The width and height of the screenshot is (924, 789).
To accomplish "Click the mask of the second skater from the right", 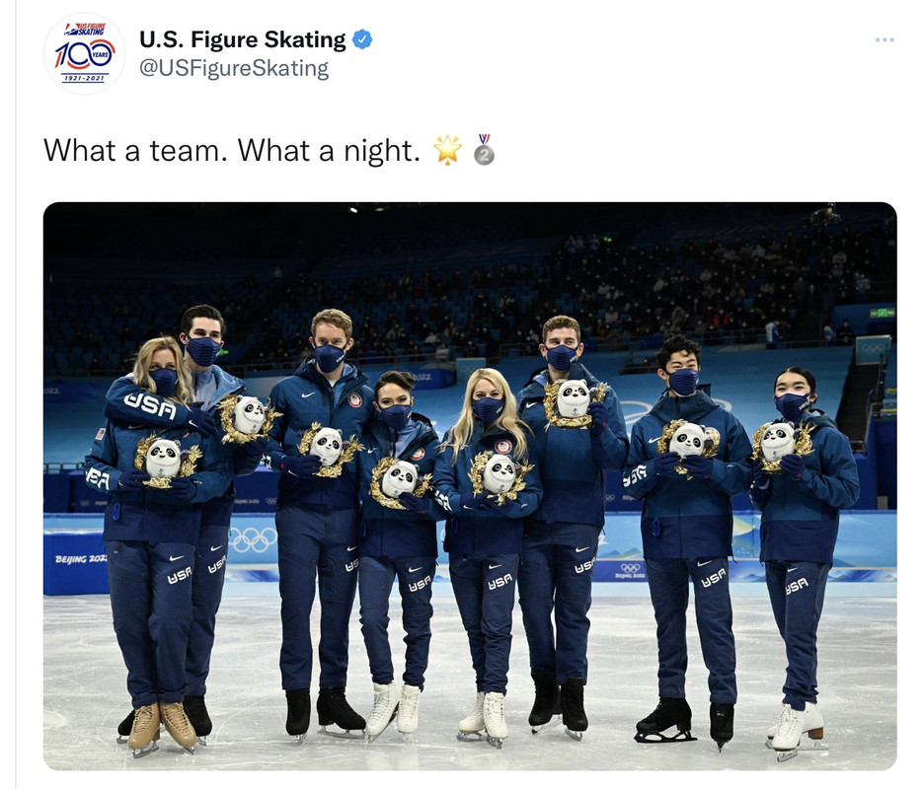I will [x=683, y=382].
